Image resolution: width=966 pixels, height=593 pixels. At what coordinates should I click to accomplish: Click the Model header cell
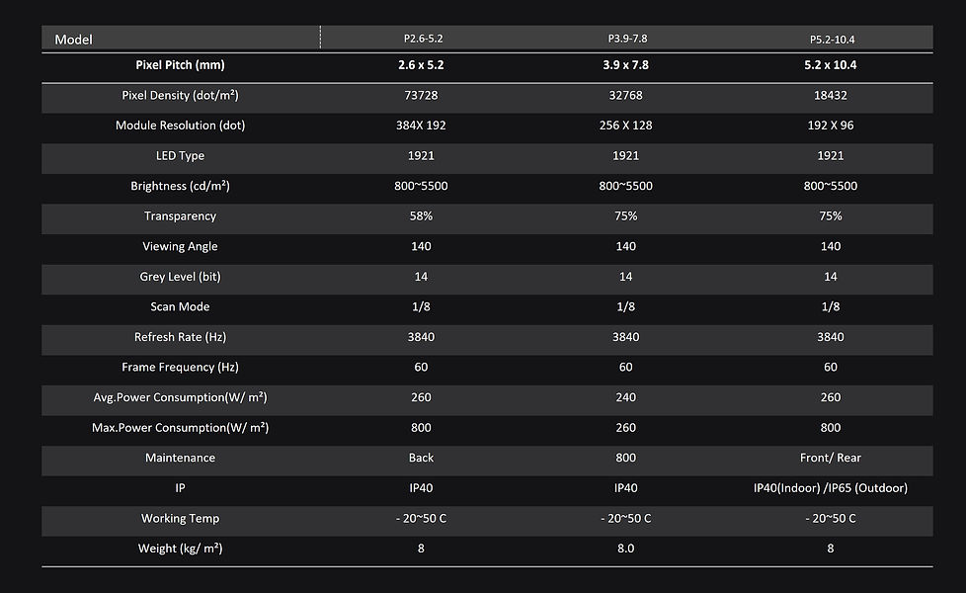pyautogui.click(x=74, y=40)
